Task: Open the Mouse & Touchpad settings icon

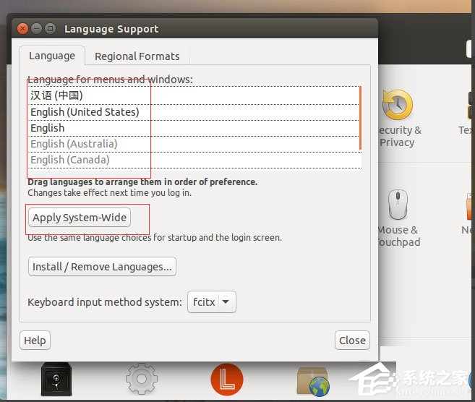Action: tap(397, 205)
